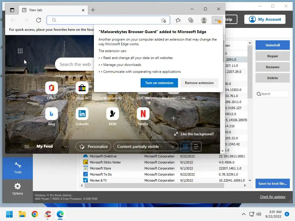Open File Explorer from taskbar
295x221 pixels.
(22, 214)
